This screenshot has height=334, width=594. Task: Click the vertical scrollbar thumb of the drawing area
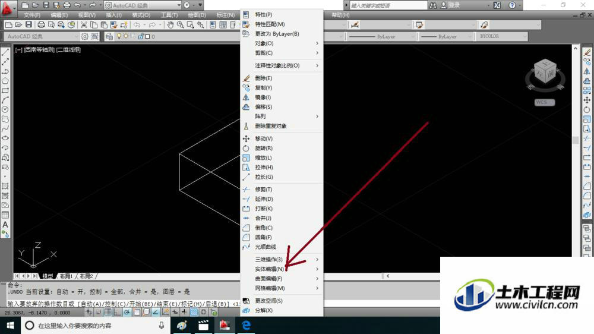576,140
